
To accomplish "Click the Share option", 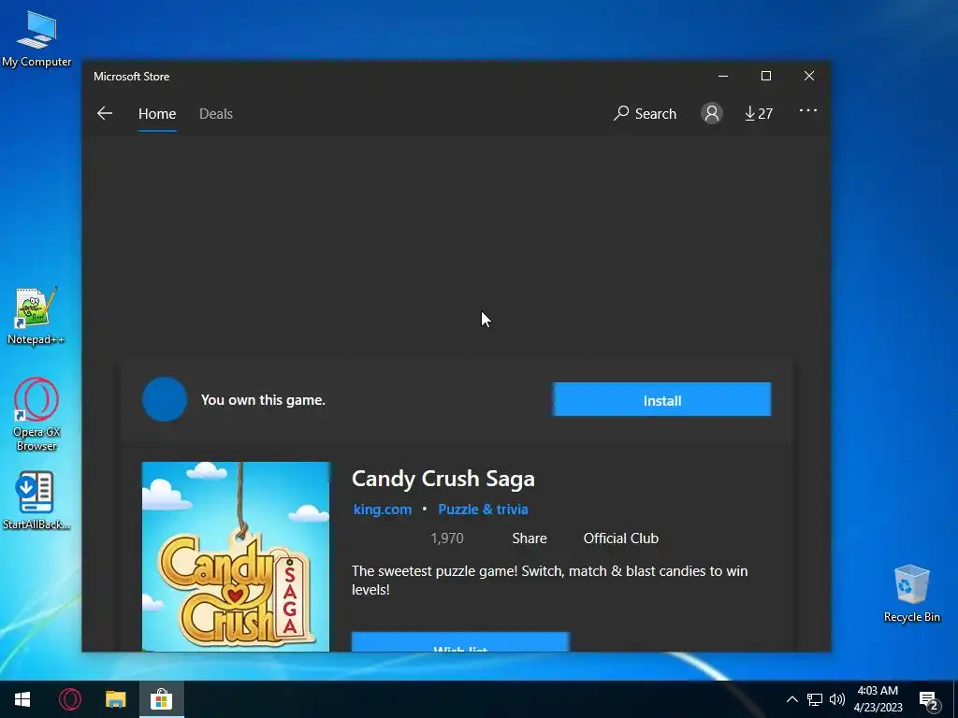I will coord(530,538).
